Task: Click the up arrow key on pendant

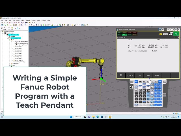Action: (x=144, y=84)
